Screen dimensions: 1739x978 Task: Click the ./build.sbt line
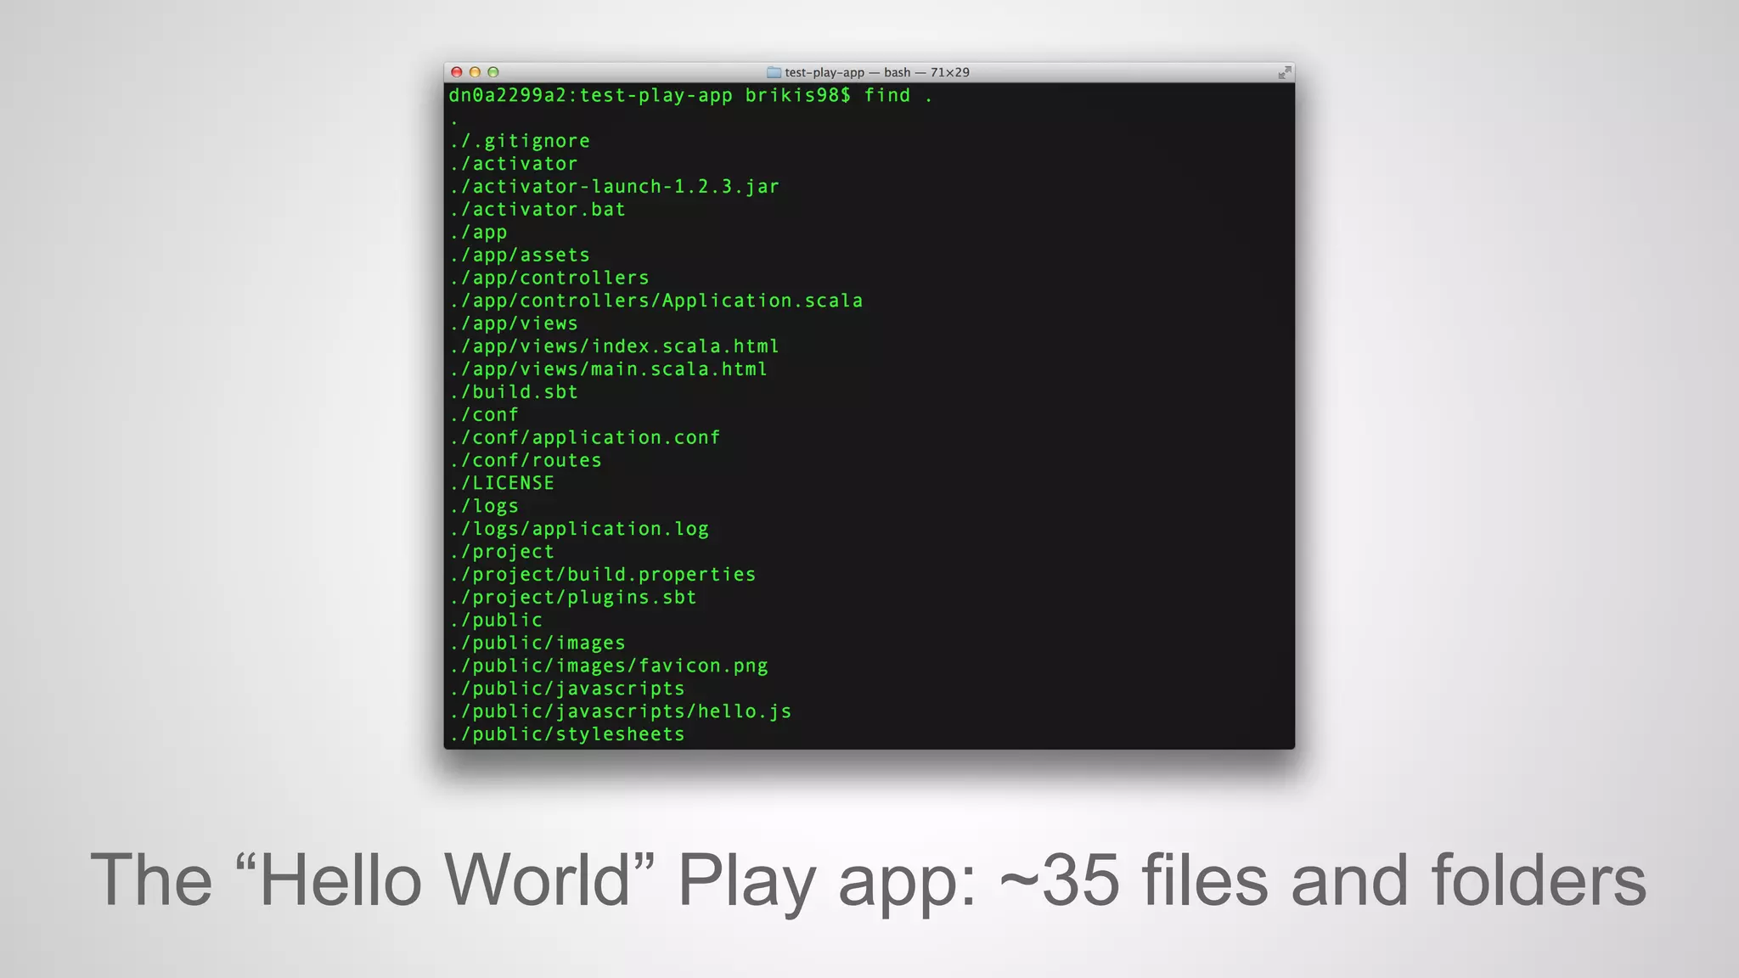coord(514,392)
